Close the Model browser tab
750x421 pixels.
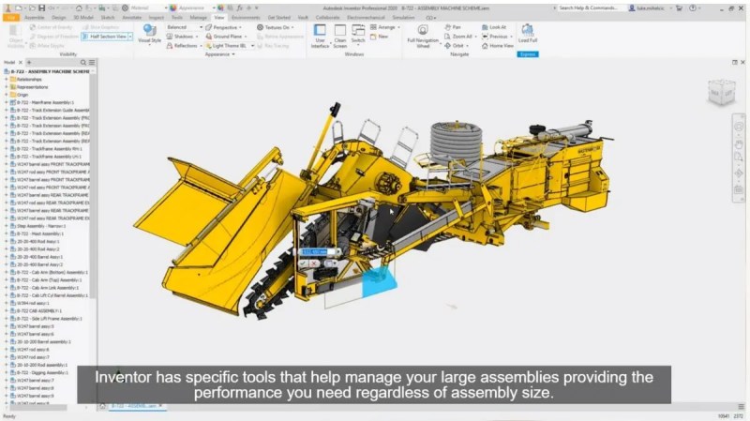(20, 63)
